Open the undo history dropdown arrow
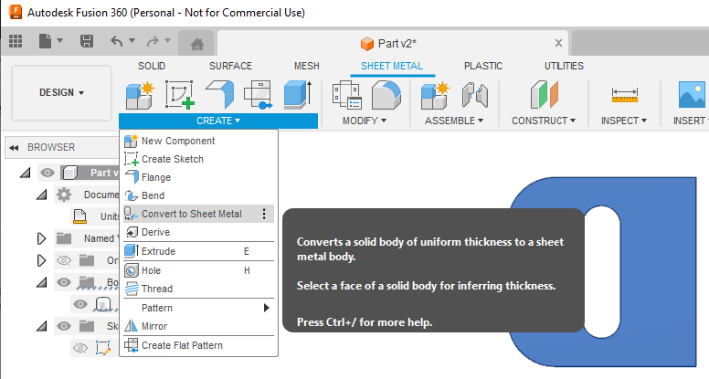 [x=132, y=41]
